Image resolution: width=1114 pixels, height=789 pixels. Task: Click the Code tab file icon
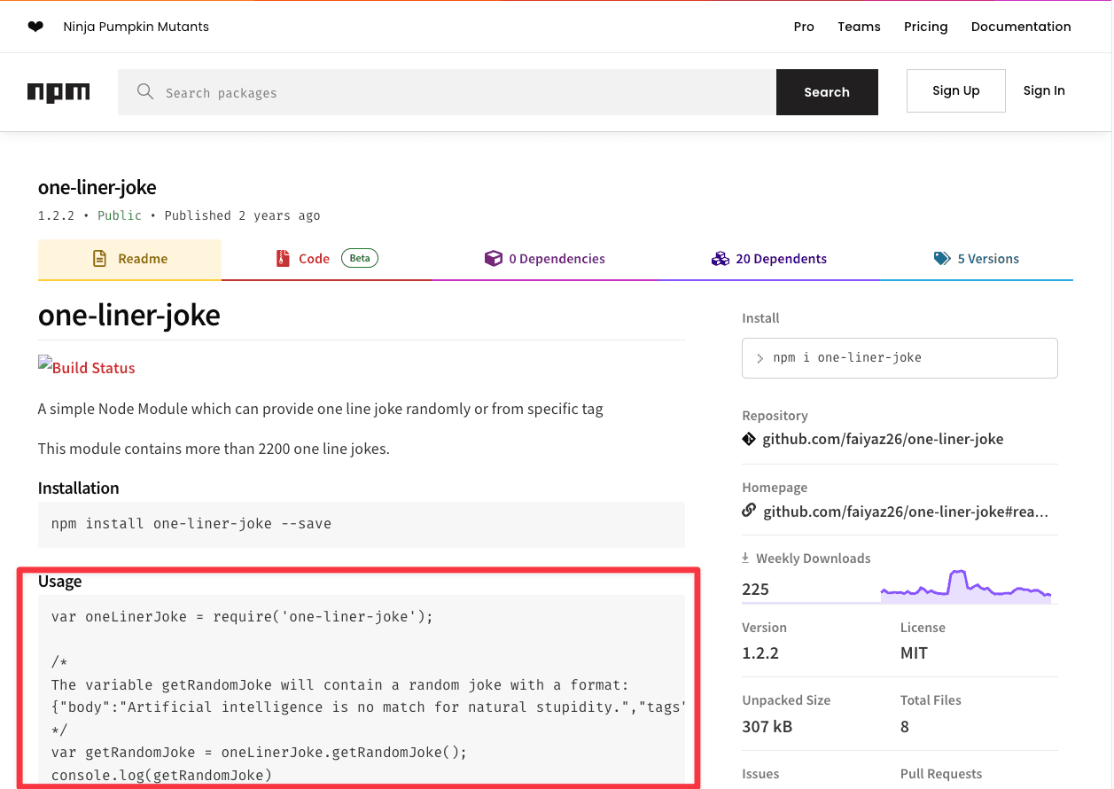tap(283, 259)
